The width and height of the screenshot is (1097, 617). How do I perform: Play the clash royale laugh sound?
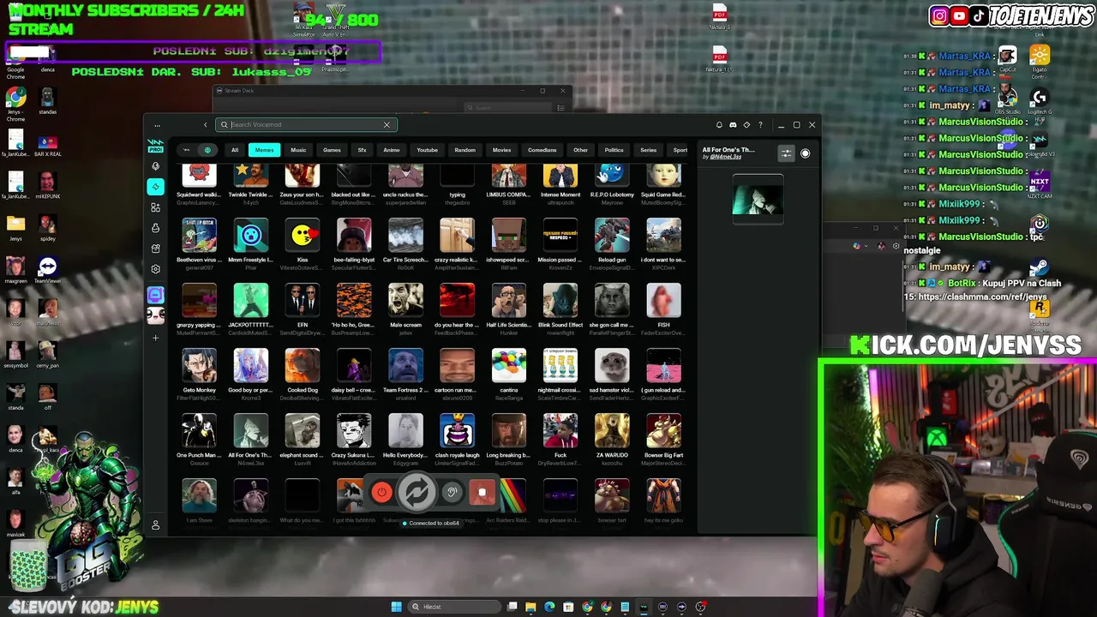pos(457,430)
